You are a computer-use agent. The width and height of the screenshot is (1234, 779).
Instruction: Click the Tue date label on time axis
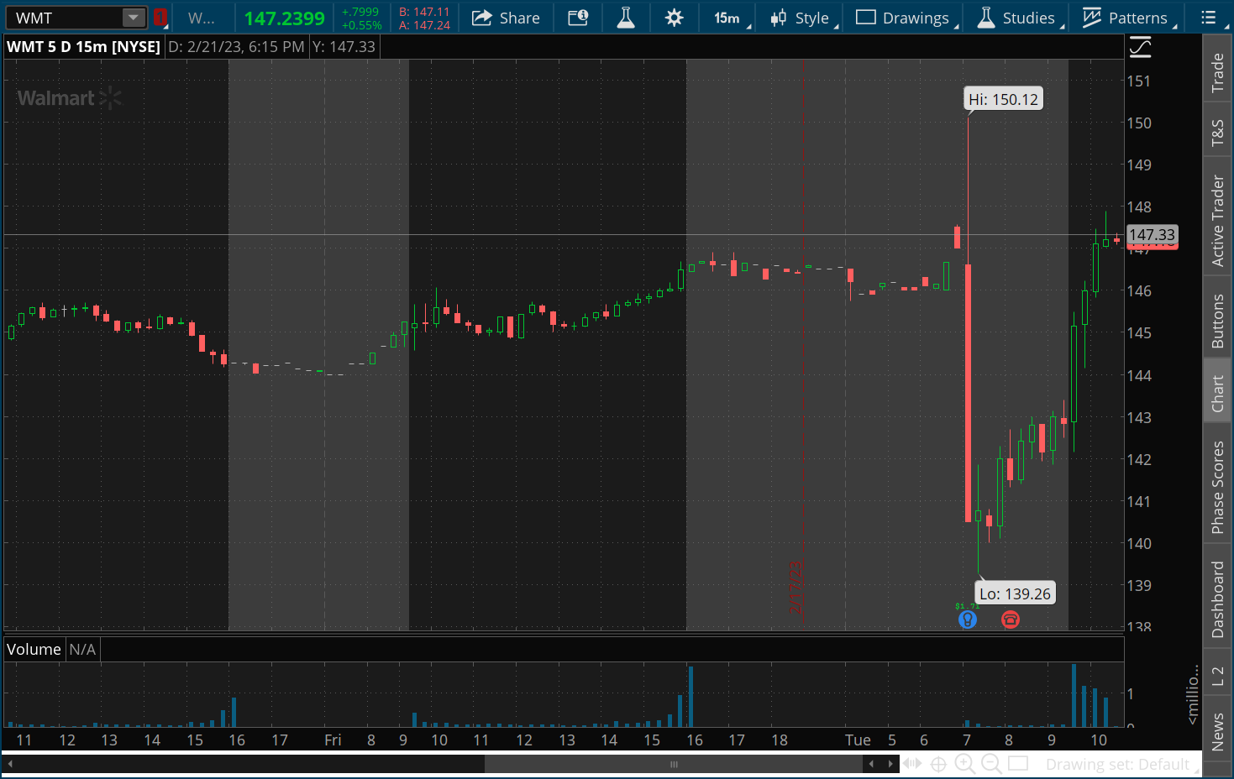click(858, 740)
